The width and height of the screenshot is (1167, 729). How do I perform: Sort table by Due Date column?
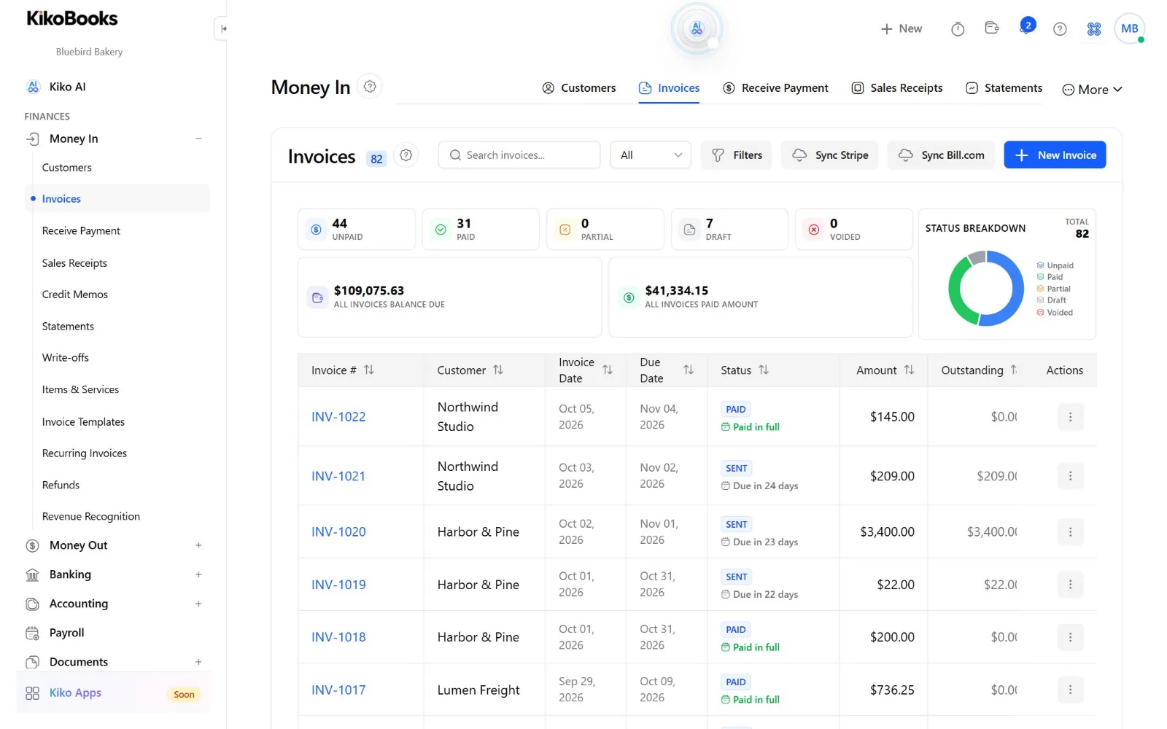pos(688,370)
